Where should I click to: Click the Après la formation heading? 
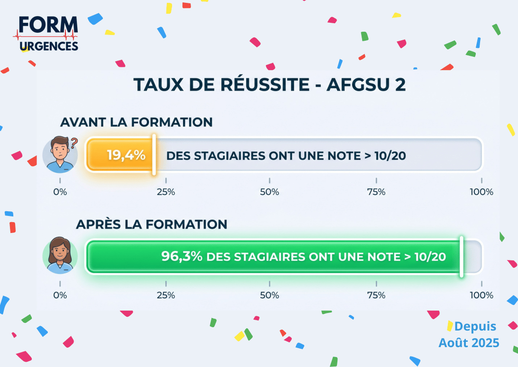[x=152, y=224]
